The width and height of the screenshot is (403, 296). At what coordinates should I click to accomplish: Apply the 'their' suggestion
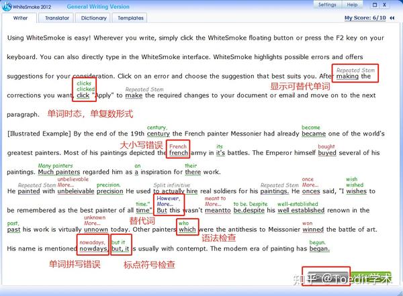[191, 166]
